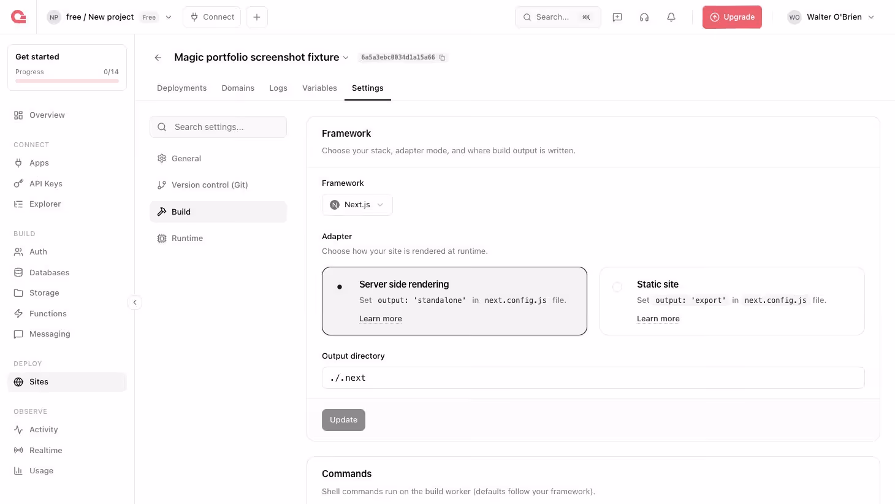895x504 pixels.
Task: Open Storage in the sidebar
Action: click(67, 293)
